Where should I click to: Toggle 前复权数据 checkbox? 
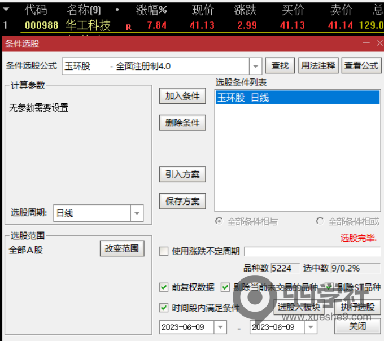[x=164, y=287]
